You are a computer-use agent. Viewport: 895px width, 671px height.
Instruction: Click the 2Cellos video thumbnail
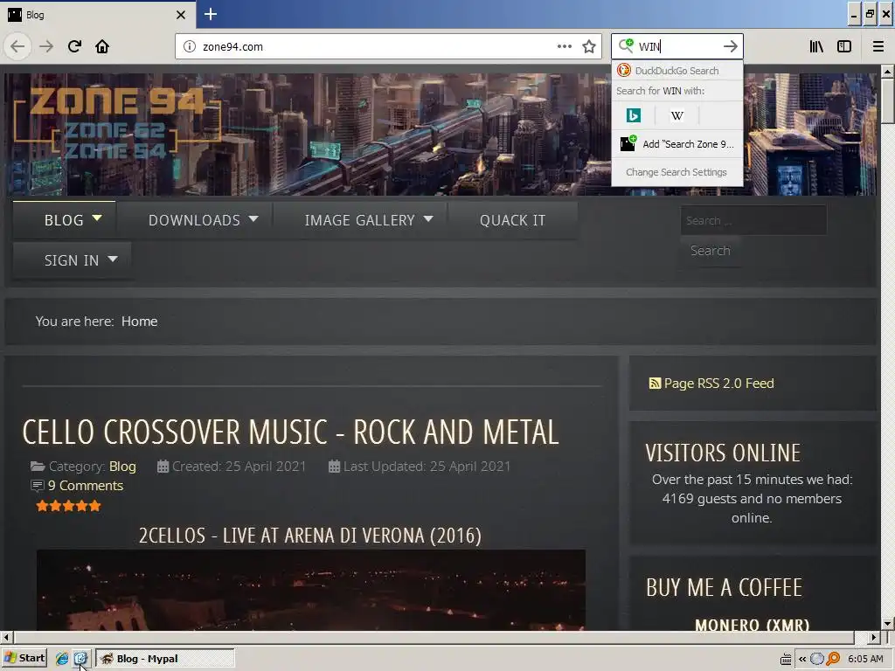click(310, 590)
